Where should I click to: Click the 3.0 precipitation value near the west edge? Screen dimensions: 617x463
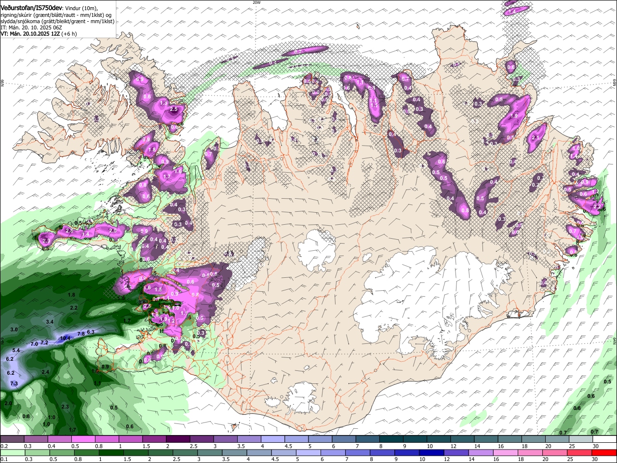point(14,329)
